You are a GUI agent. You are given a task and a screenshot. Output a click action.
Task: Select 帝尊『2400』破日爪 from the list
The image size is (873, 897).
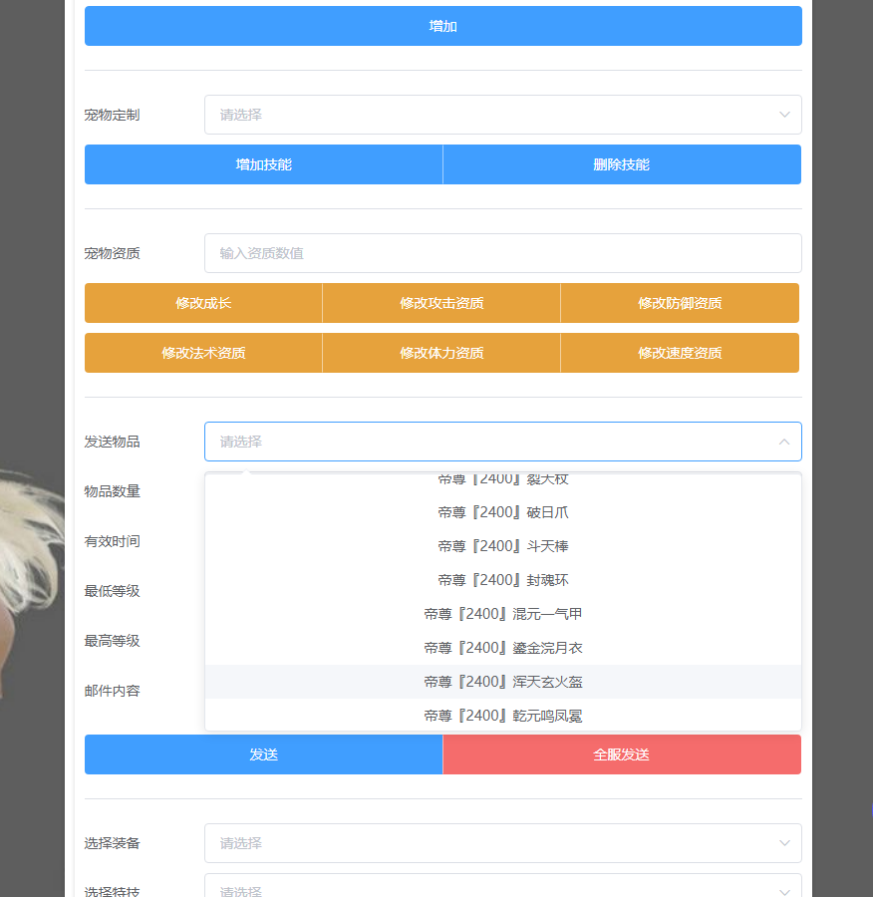[x=502, y=512]
